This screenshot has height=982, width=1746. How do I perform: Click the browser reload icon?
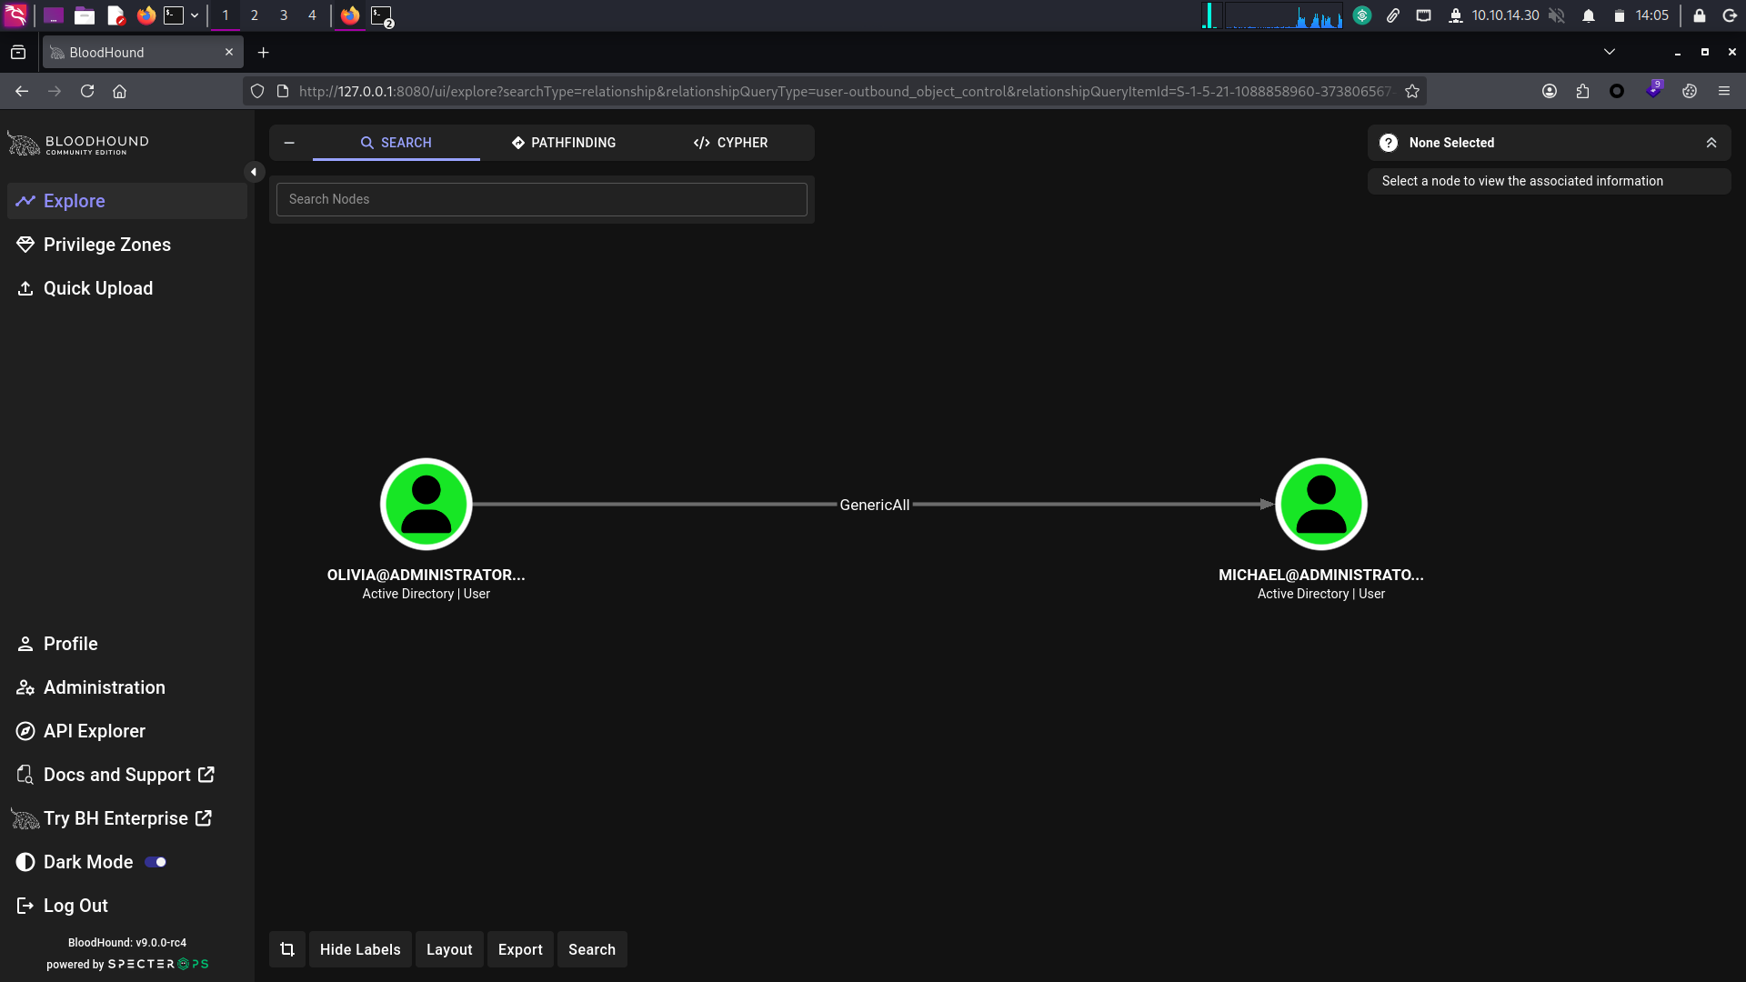(x=87, y=91)
